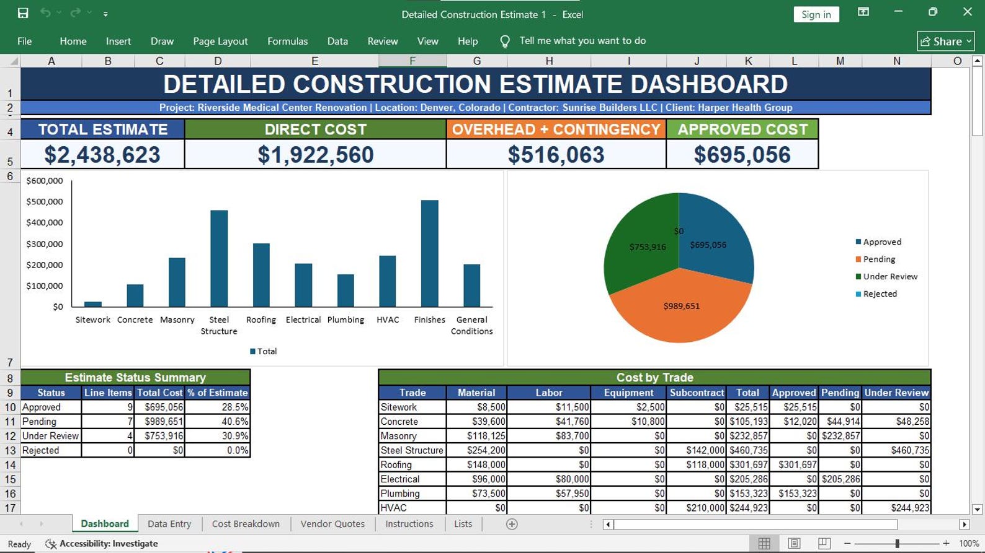
Task: Click the horizontal scrollbar left arrow
Action: 608,525
